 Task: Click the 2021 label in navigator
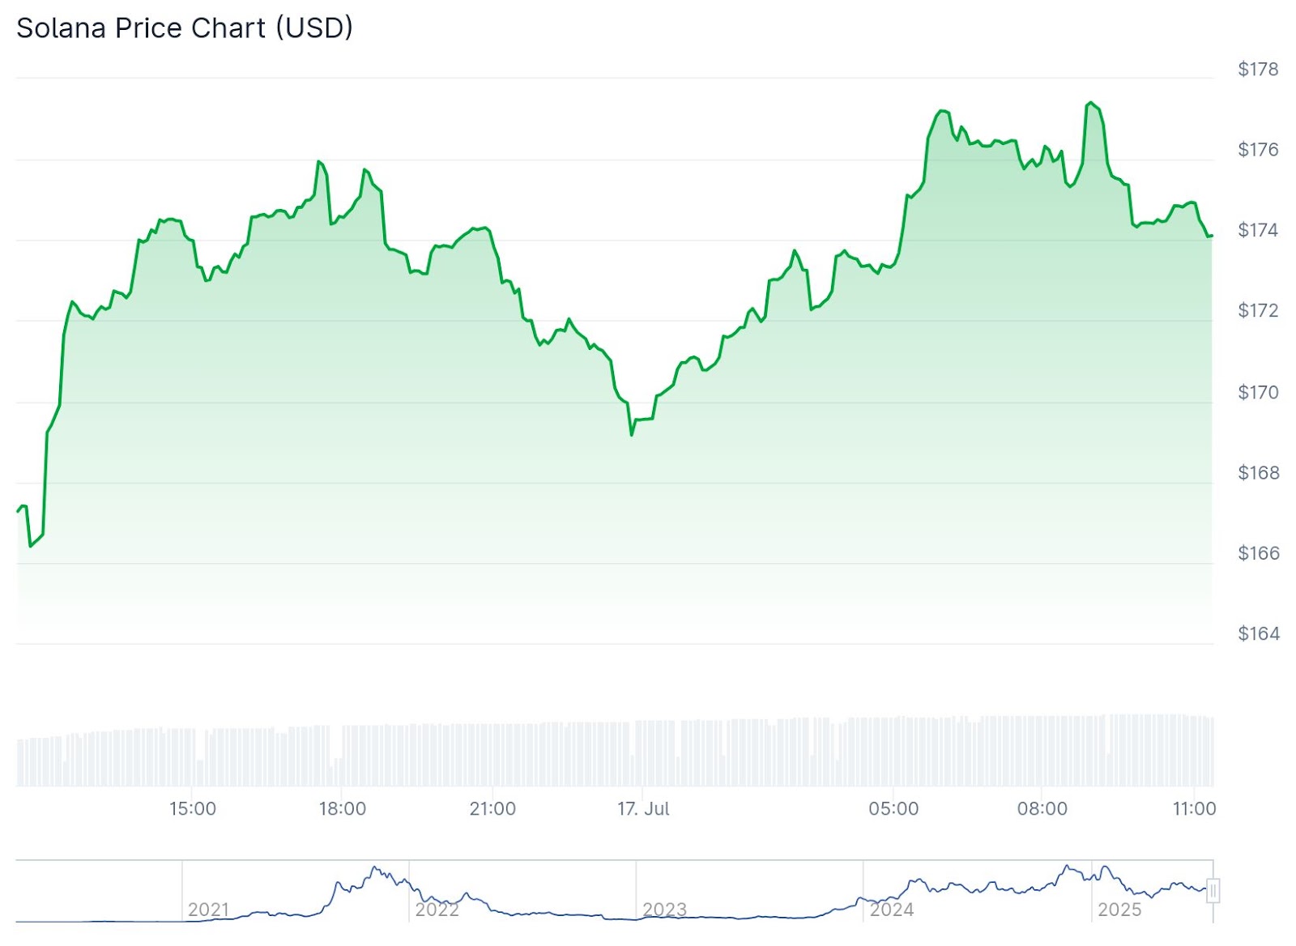[x=208, y=910]
